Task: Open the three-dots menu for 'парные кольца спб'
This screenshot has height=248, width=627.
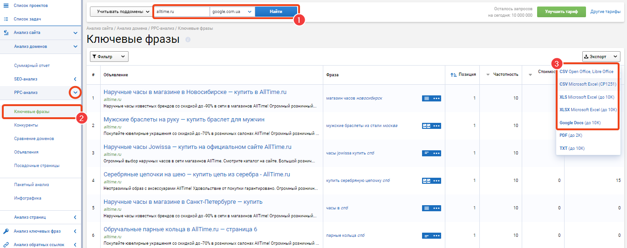Action: (x=436, y=235)
